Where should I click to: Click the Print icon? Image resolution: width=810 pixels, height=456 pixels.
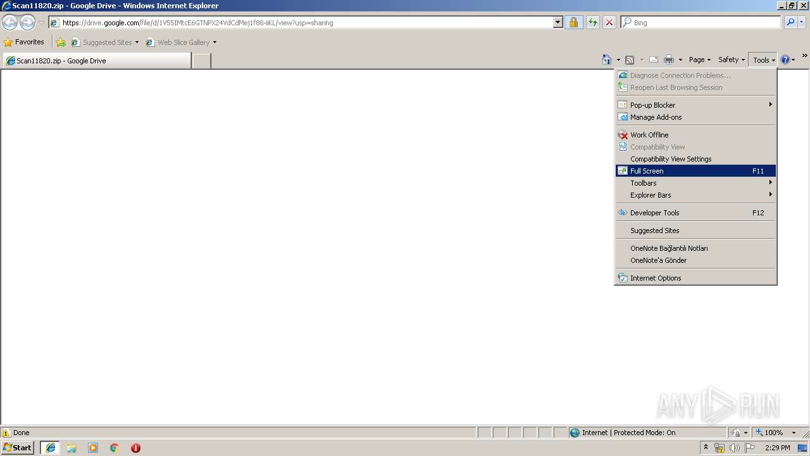click(x=669, y=60)
